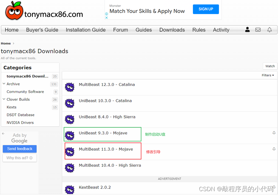
Task: Click the Match Your Skills ad headline
Action: click(x=147, y=11)
